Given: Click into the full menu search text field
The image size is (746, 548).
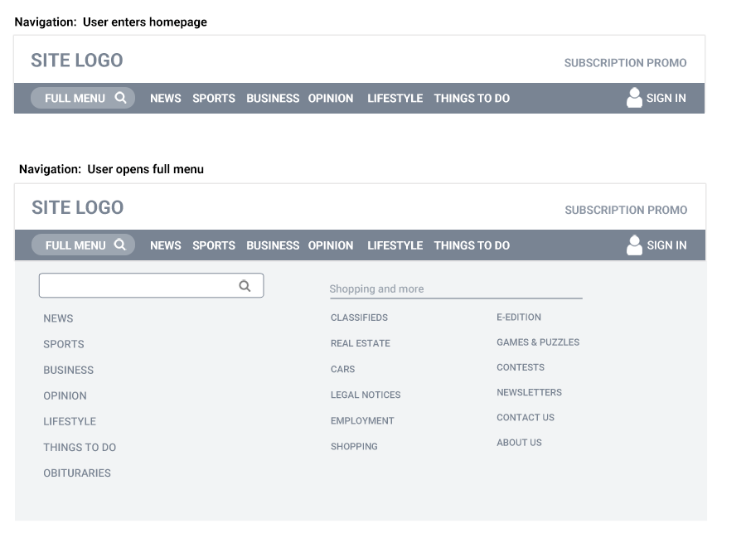Looking at the screenshot, I should coord(138,286).
